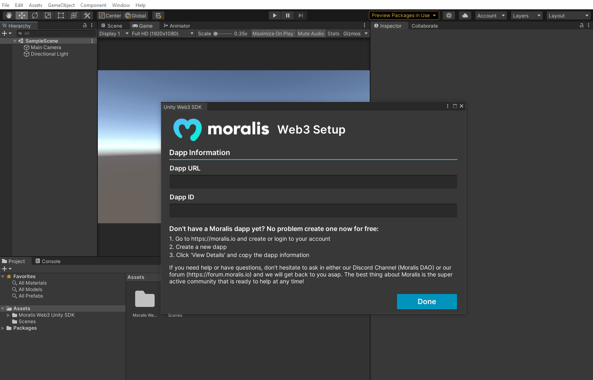Click the Pause button

288,15
